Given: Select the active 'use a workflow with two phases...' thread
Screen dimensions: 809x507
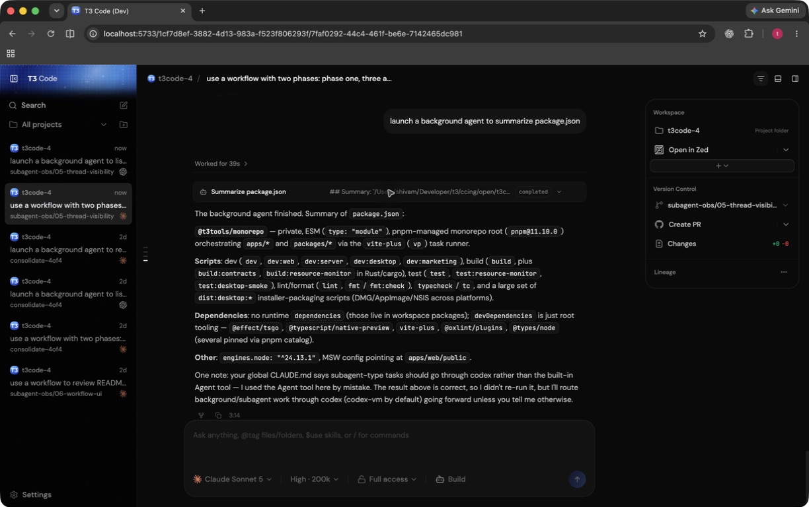Looking at the screenshot, I should click(68, 204).
